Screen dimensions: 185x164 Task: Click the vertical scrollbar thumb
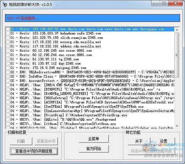pyautogui.click(x=177, y=55)
